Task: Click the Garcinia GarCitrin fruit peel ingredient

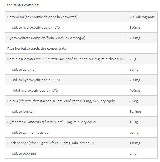Action: click(66, 59)
